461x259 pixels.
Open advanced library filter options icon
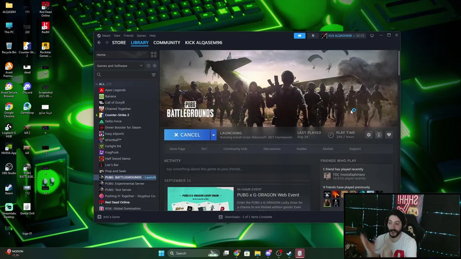coord(153,75)
